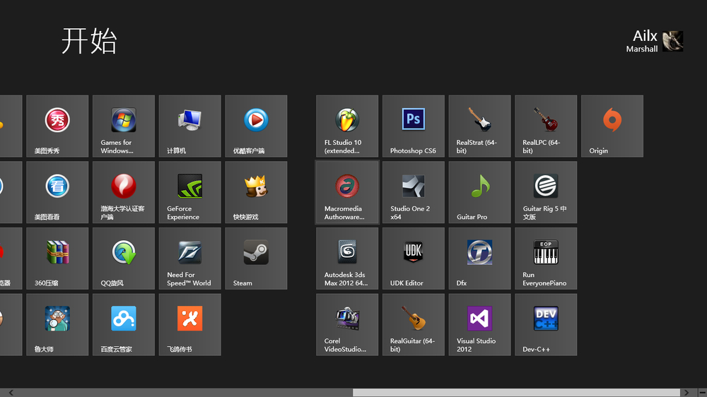Open the 计算机 computer tile
Image resolution: width=707 pixels, height=397 pixels.
(189, 126)
